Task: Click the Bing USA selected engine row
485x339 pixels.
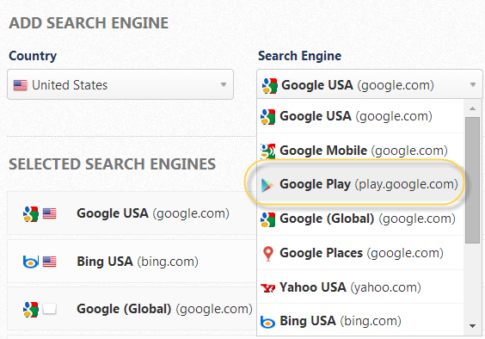Action: (x=132, y=262)
